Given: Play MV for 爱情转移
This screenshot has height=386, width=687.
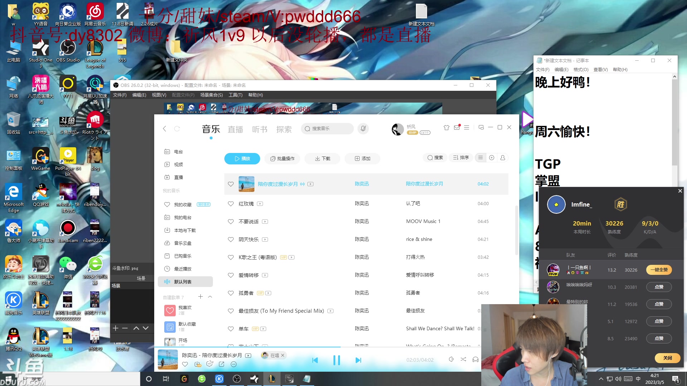Looking at the screenshot, I should pyautogui.click(x=265, y=275).
